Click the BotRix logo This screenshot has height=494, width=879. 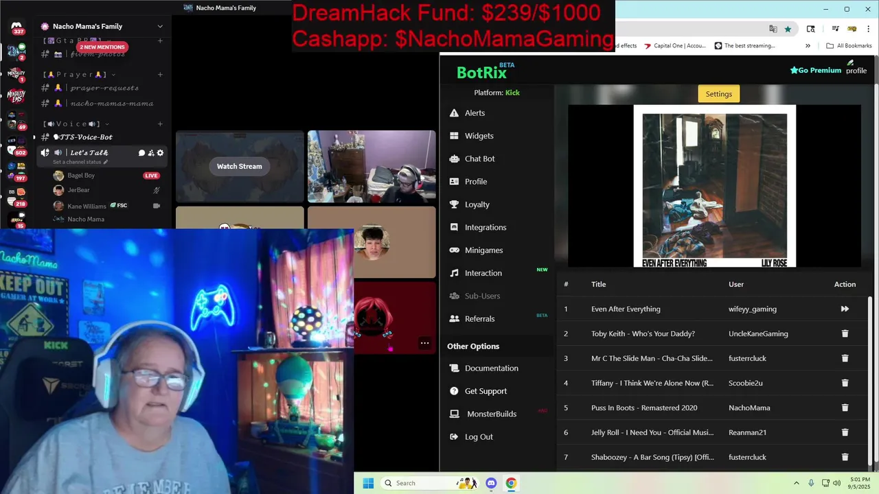click(482, 72)
